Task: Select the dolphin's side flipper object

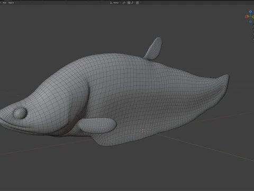Action: pyautogui.click(x=97, y=126)
